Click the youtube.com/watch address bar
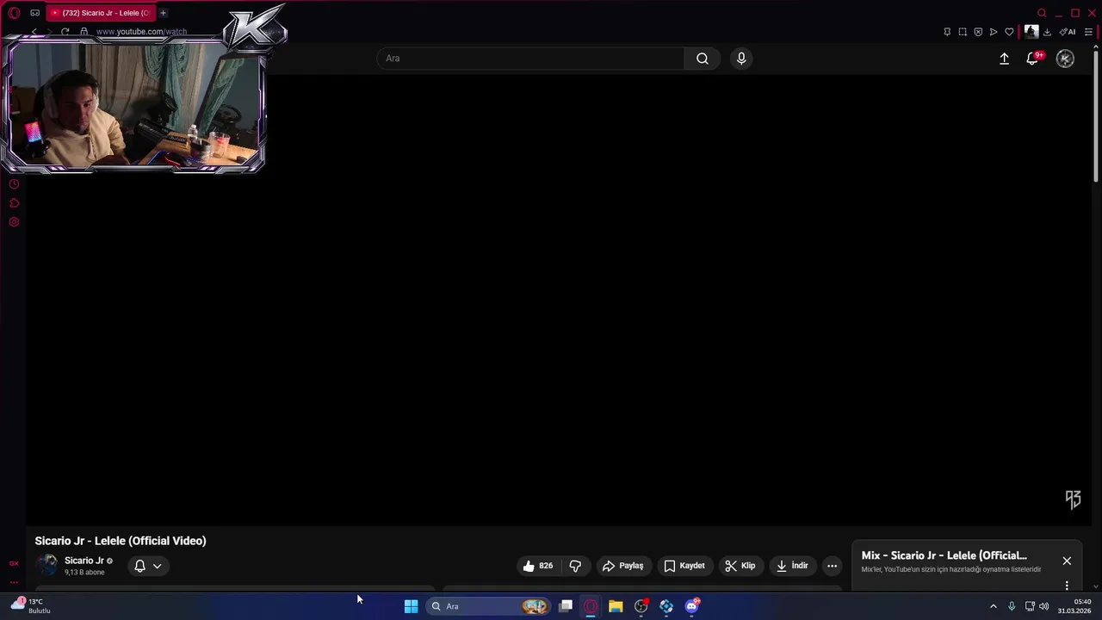The width and height of the screenshot is (1102, 620). click(142, 32)
